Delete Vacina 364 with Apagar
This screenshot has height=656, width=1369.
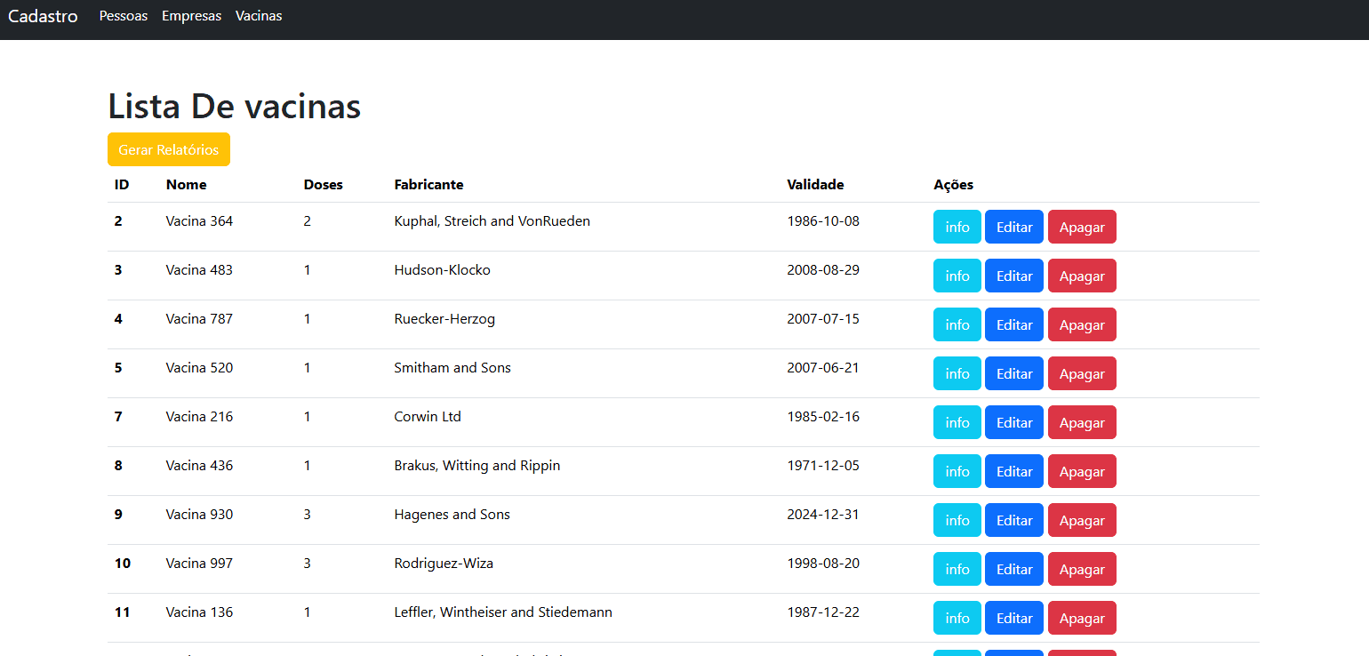click(x=1082, y=227)
